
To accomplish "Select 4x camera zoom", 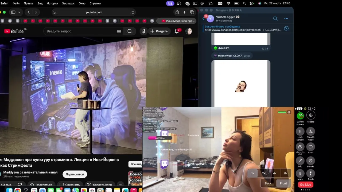I will [x=275, y=173].
